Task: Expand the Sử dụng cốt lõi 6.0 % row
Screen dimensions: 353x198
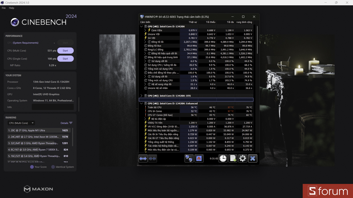Action: pos(145,61)
